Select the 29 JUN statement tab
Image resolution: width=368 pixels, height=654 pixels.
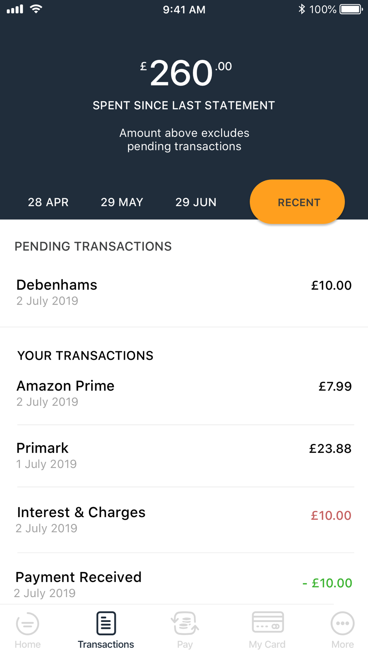[196, 202]
